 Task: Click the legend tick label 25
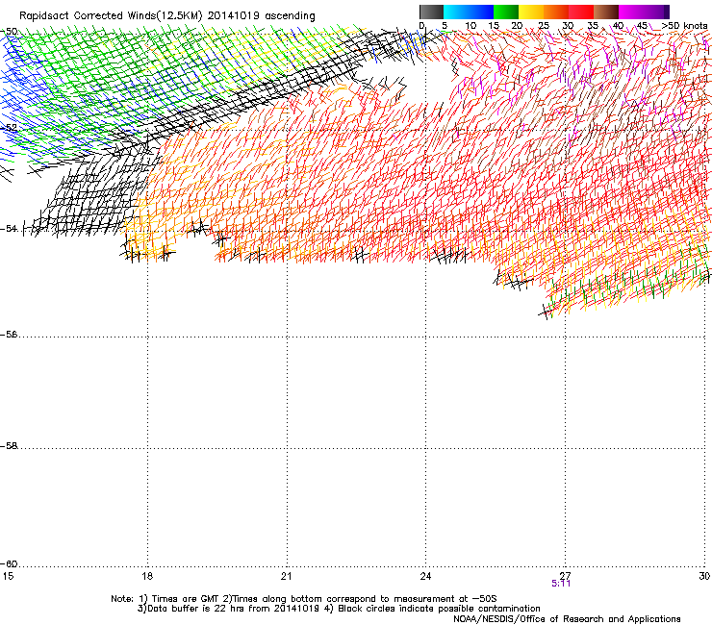pos(543,25)
